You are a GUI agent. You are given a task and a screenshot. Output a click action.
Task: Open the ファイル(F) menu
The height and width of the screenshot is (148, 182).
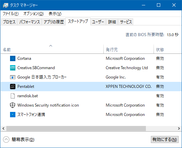[x=11, y=14]
